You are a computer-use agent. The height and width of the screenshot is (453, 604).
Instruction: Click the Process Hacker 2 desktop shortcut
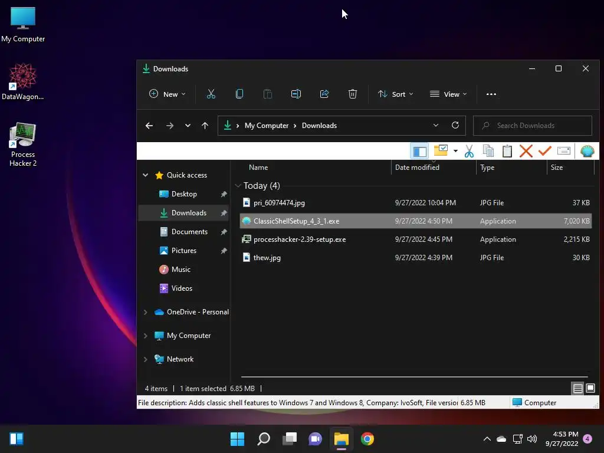(23, 145)
